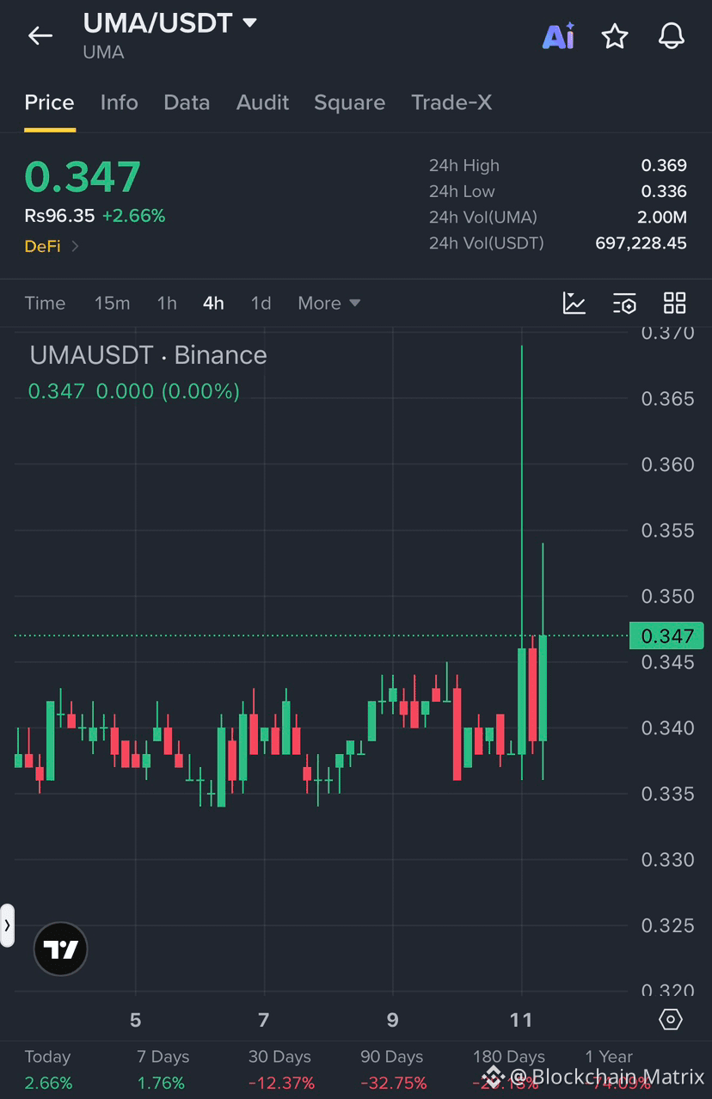Select the 1h chart interval
Viewport: 712px width, 1099px height.
point(167,303)
